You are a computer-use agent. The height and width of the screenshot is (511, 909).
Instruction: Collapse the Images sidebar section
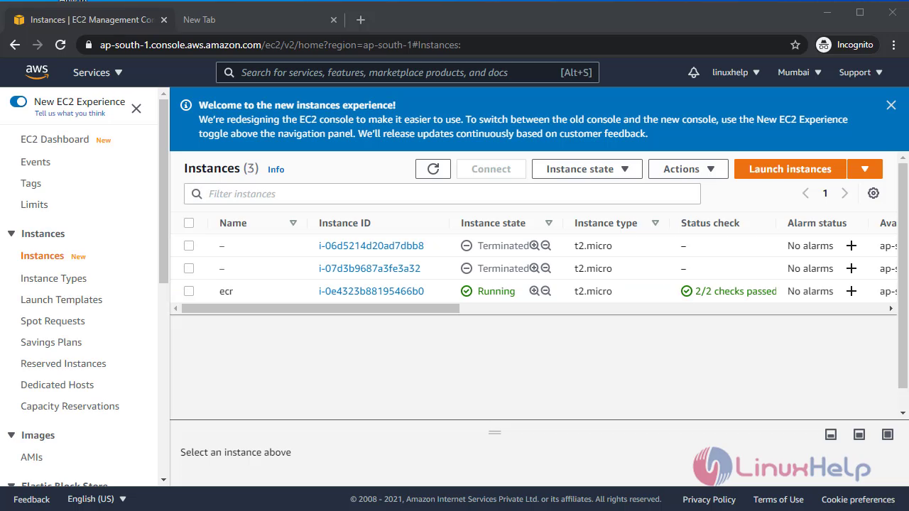pos(11,435)
